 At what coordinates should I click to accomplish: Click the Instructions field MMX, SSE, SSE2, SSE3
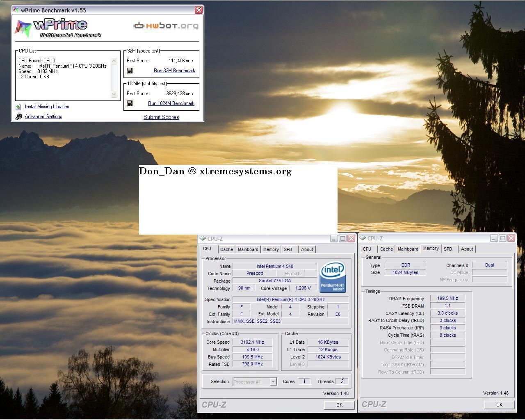pyautogui.click(x=290, y=321)
